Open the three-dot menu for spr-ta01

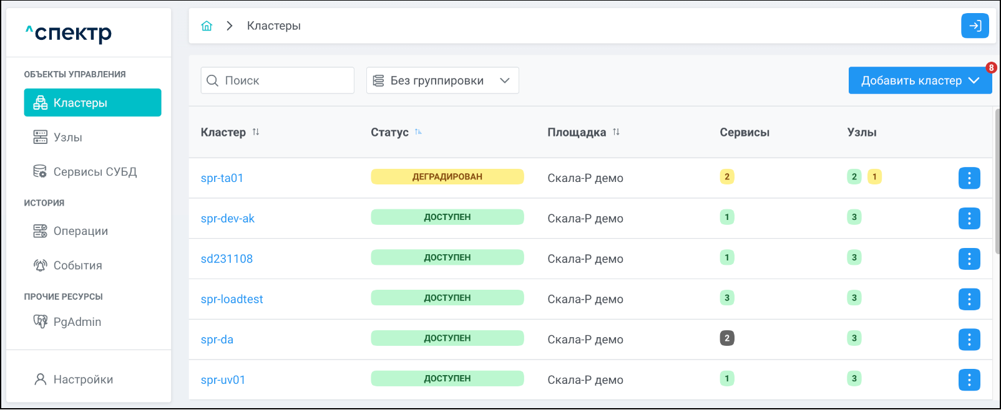tap(969, 178)
